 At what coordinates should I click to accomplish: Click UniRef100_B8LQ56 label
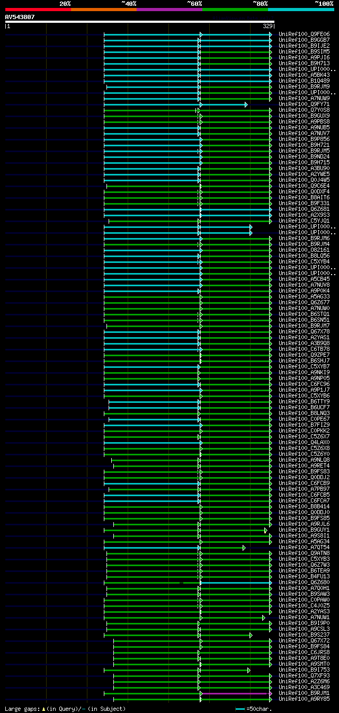tap(304, 256)
